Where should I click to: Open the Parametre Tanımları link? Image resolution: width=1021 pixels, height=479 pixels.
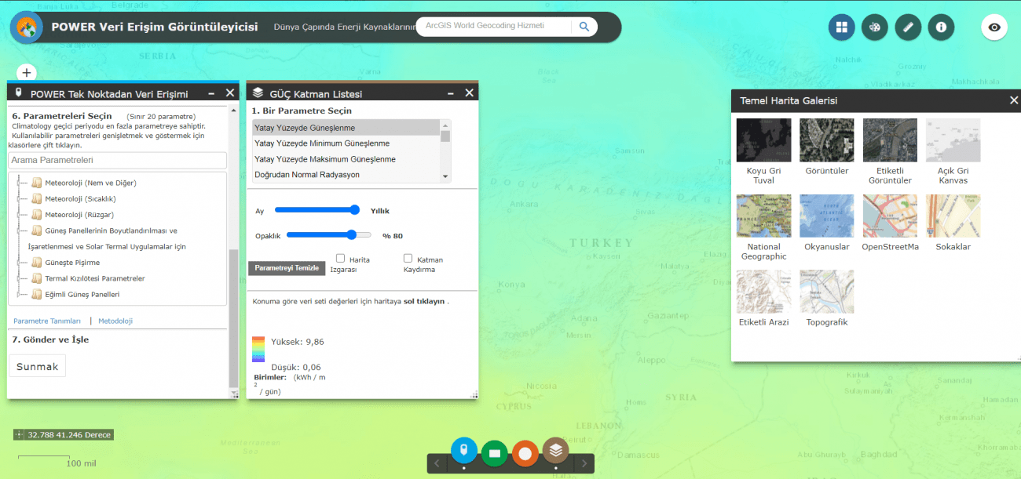coord(47,321)
